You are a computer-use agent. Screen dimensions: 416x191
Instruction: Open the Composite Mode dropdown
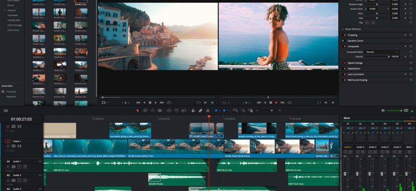click(x=382, y=52)
